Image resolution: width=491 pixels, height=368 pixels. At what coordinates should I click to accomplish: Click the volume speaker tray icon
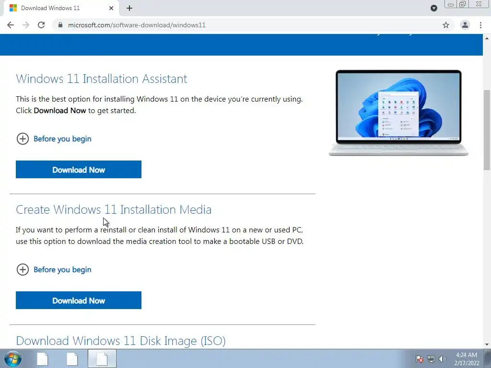[x=443, y=359]
